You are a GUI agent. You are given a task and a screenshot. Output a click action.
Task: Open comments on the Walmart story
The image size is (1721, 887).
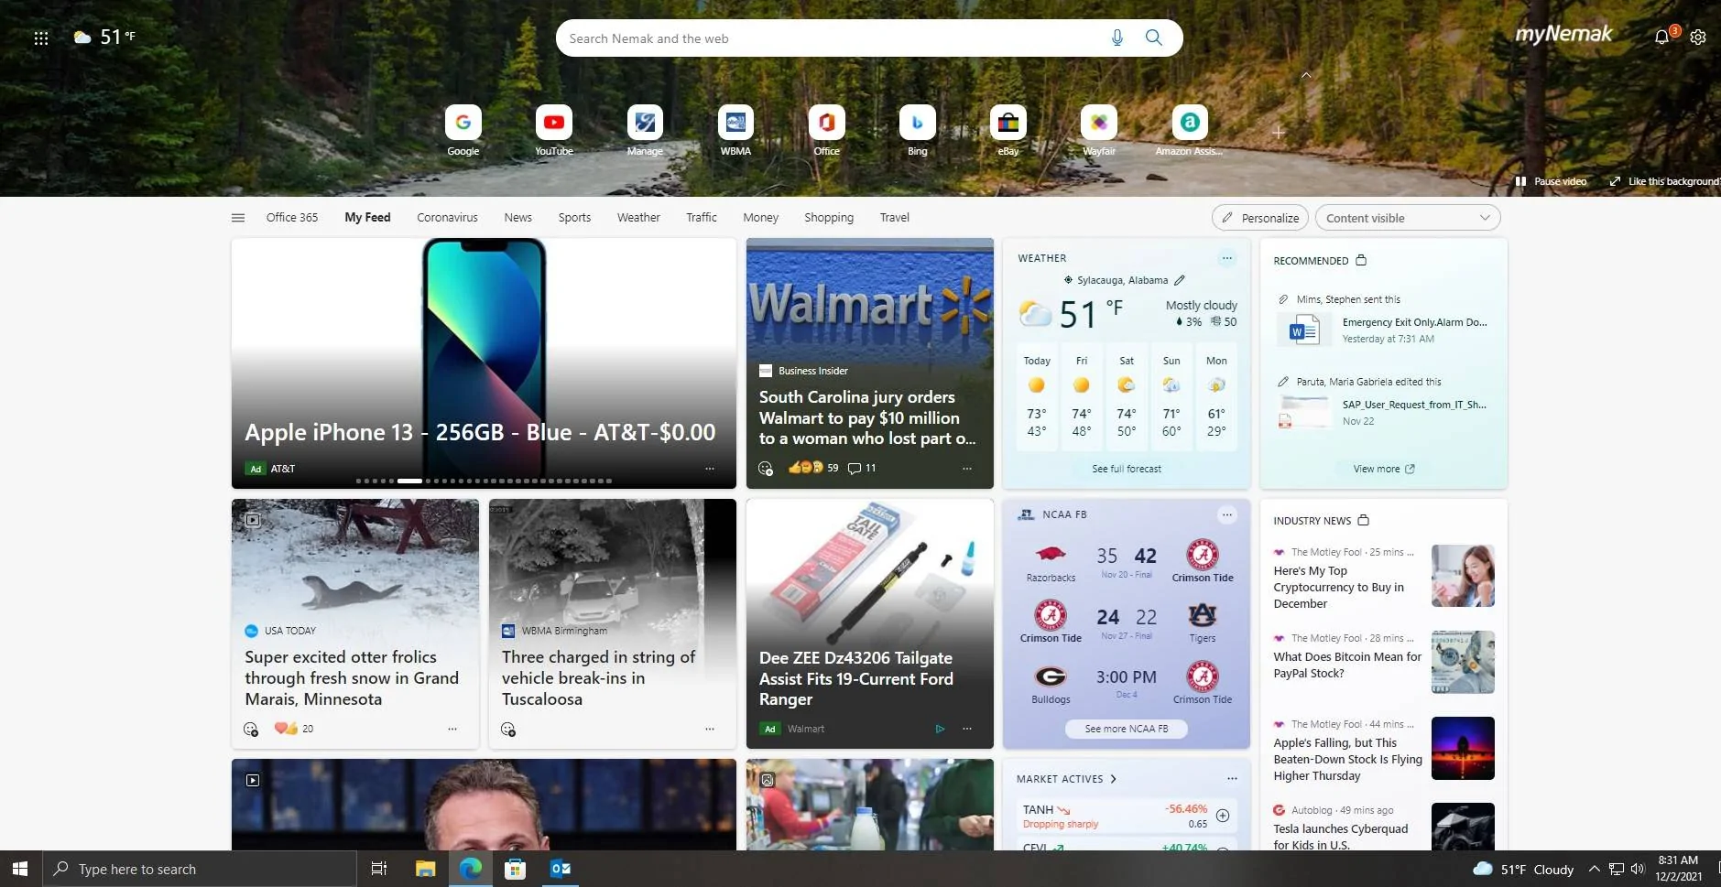pyautogui.click(x=862, y=468)
